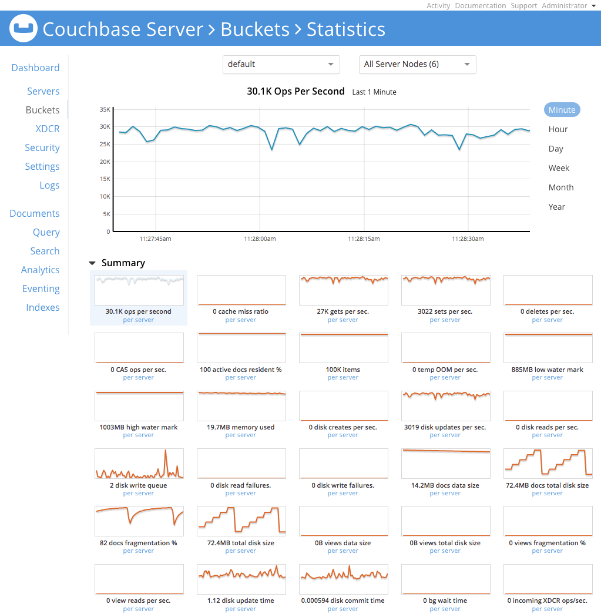Image resolution: width=601 pixels, height=614 pixels.
Task: Open Query page
Action: click(x=46, y=232)
